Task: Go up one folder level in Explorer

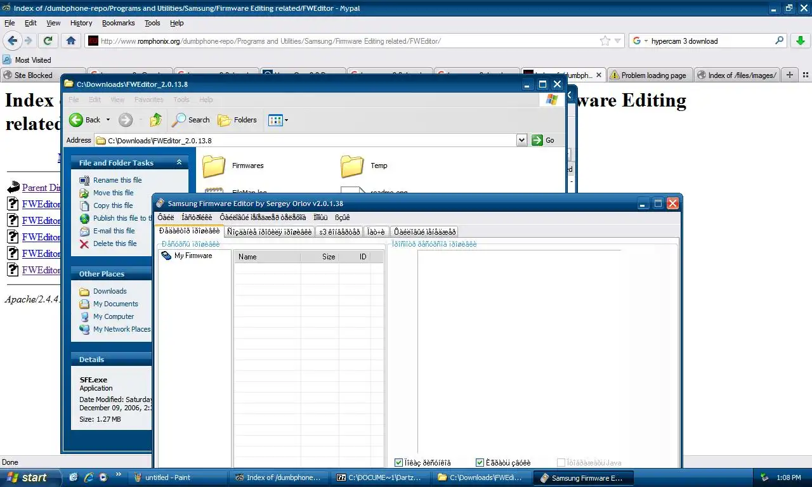Action: (x=156, y=120)
